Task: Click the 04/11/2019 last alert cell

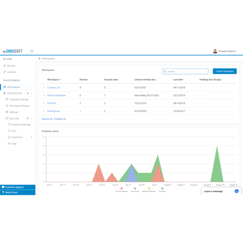Action: pos(179,87)
